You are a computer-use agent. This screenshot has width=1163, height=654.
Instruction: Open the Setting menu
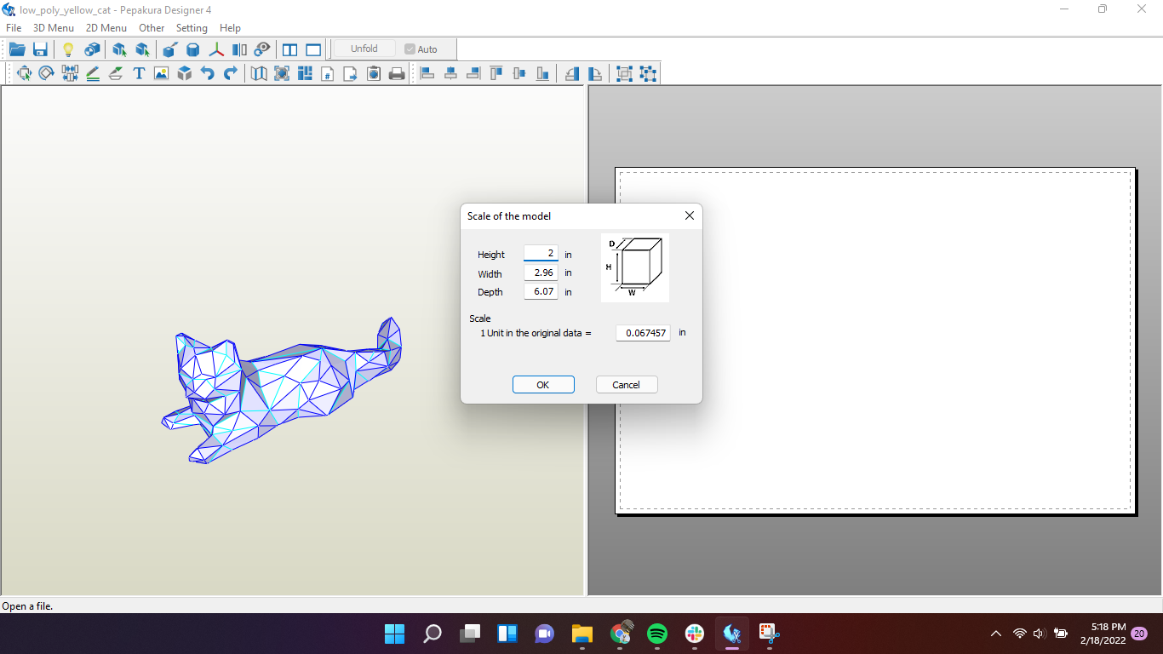192,27
